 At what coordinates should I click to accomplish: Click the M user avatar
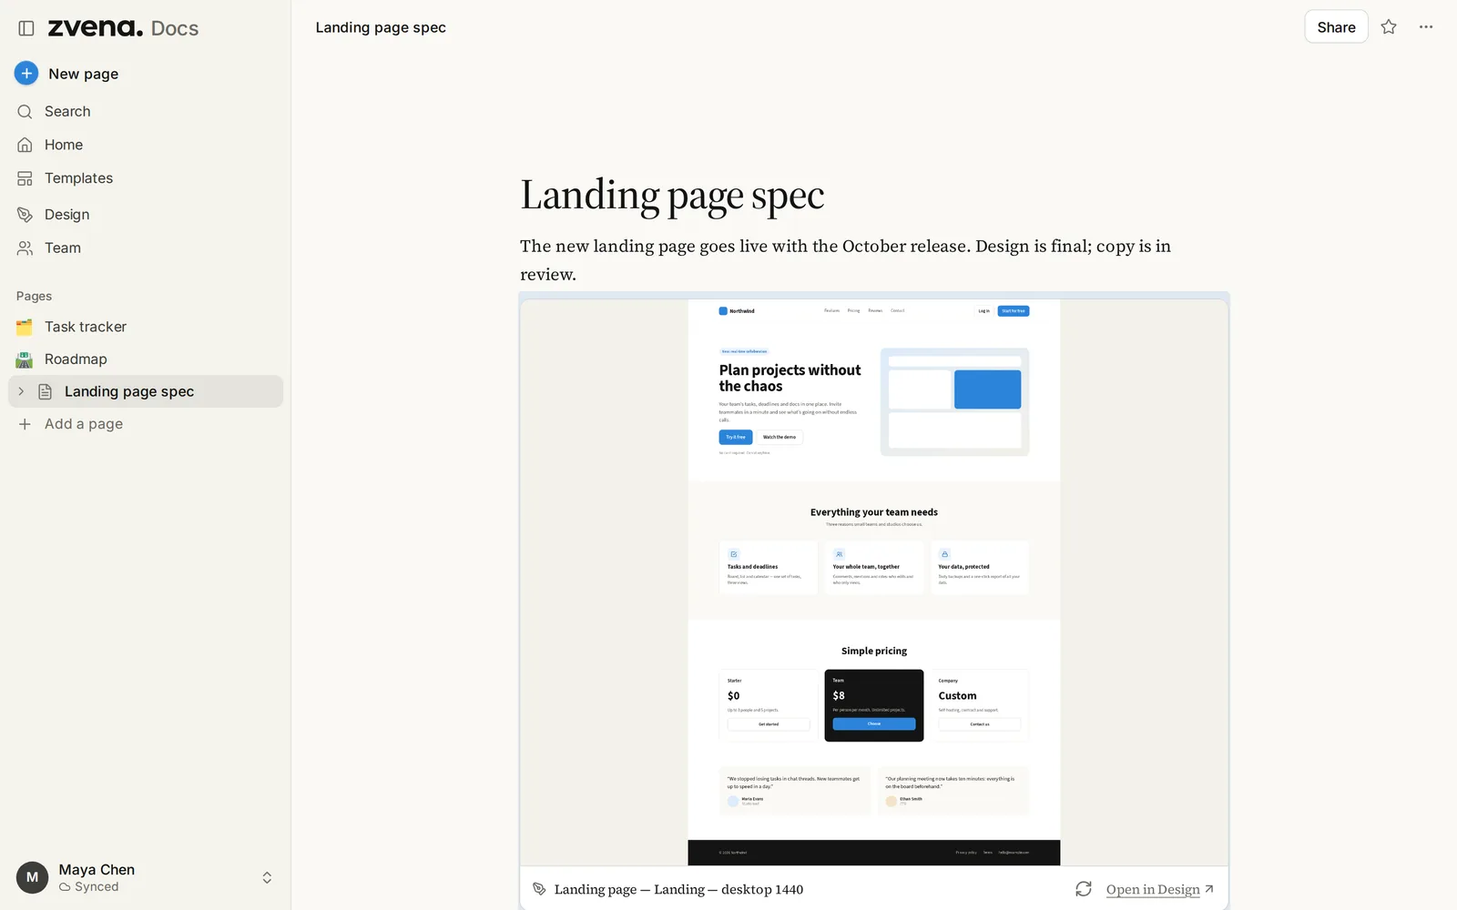(32, 877)
